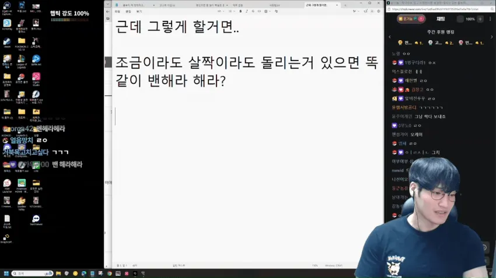
Task: Click Notepad encoding status bar entry
Action: 334,266
